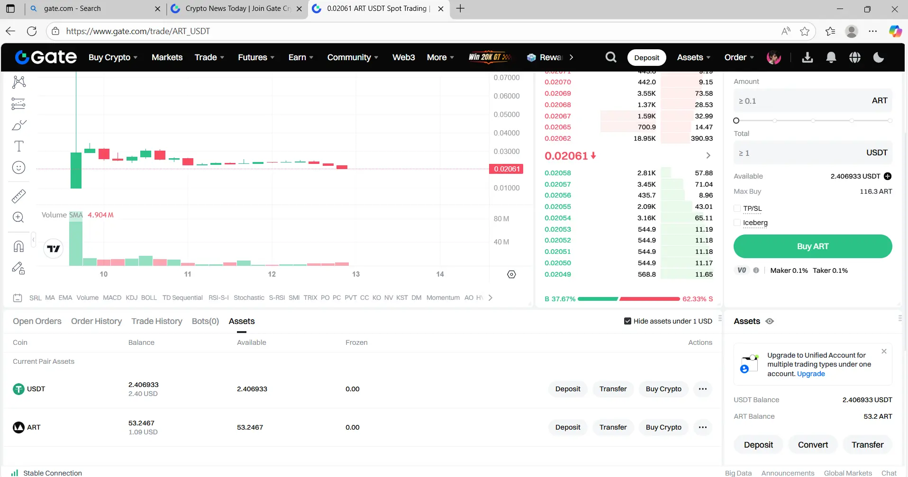The image size is (908, 477).
Task: Open the Web3 menu item
Action: 403,57
